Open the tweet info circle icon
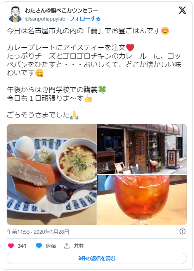 coord(182,231)
